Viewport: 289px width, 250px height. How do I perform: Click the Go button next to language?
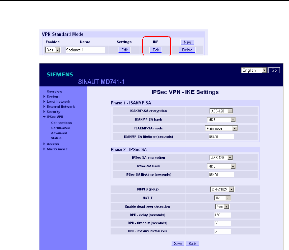(x=274, y=70)
